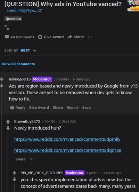Follow the dqc18e reddit comments link
This screenshot has height=192, width=139.
(68, 150)
